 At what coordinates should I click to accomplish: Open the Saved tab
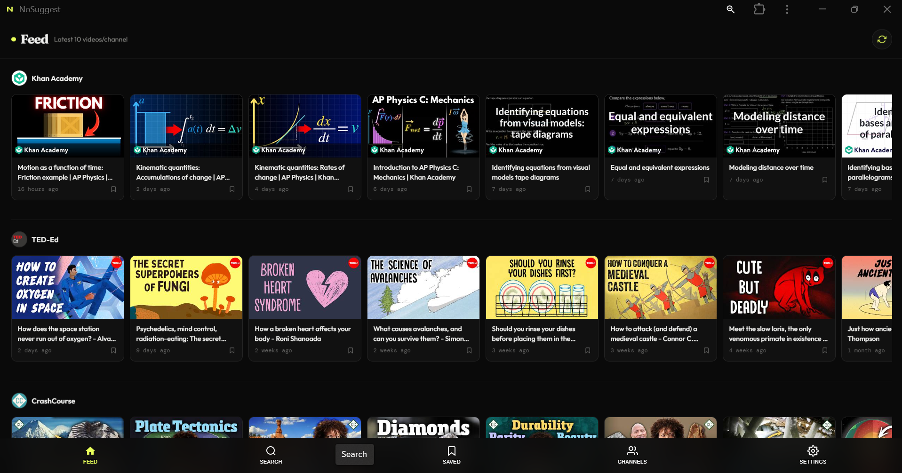click(452, 455)
